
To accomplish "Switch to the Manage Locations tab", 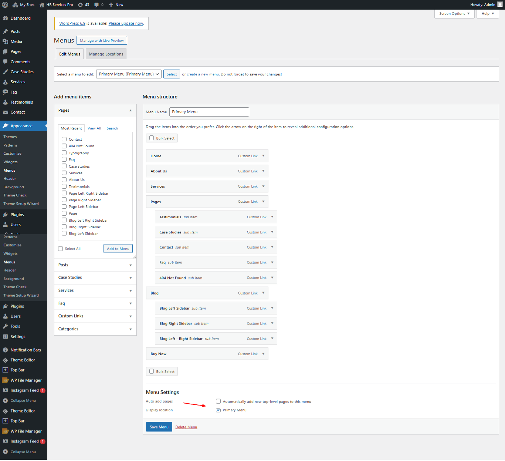I will point(106,54).
